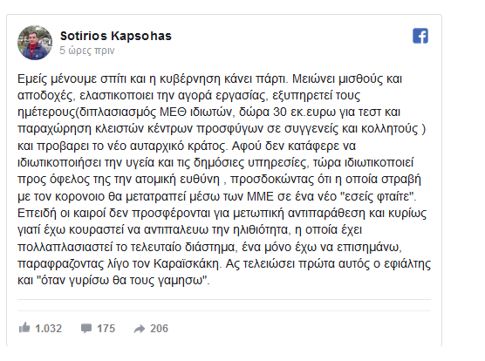View the 206 shares count
The height and width of the screenshot is (361, 485).
coord(159,328)
